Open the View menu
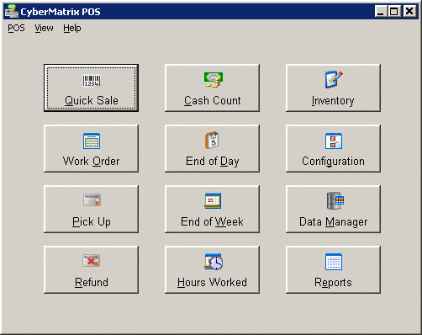 tap(44, 28)
